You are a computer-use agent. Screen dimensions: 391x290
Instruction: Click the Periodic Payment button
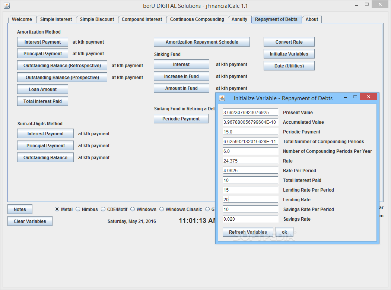tap(181, 119)
